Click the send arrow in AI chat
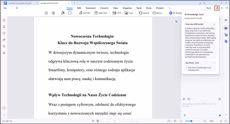 [219, 115]
